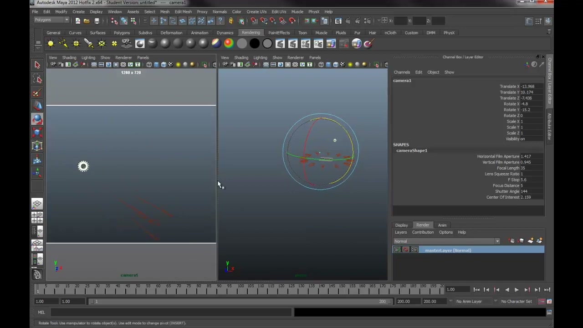Toggle select by hierarchy mode
The image size is (583, 328).
[x=114, y=21]
